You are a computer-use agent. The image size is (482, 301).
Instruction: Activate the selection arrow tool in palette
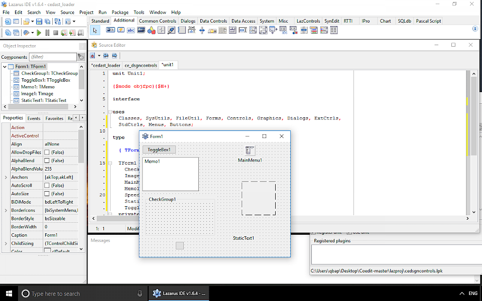point(95,30)
